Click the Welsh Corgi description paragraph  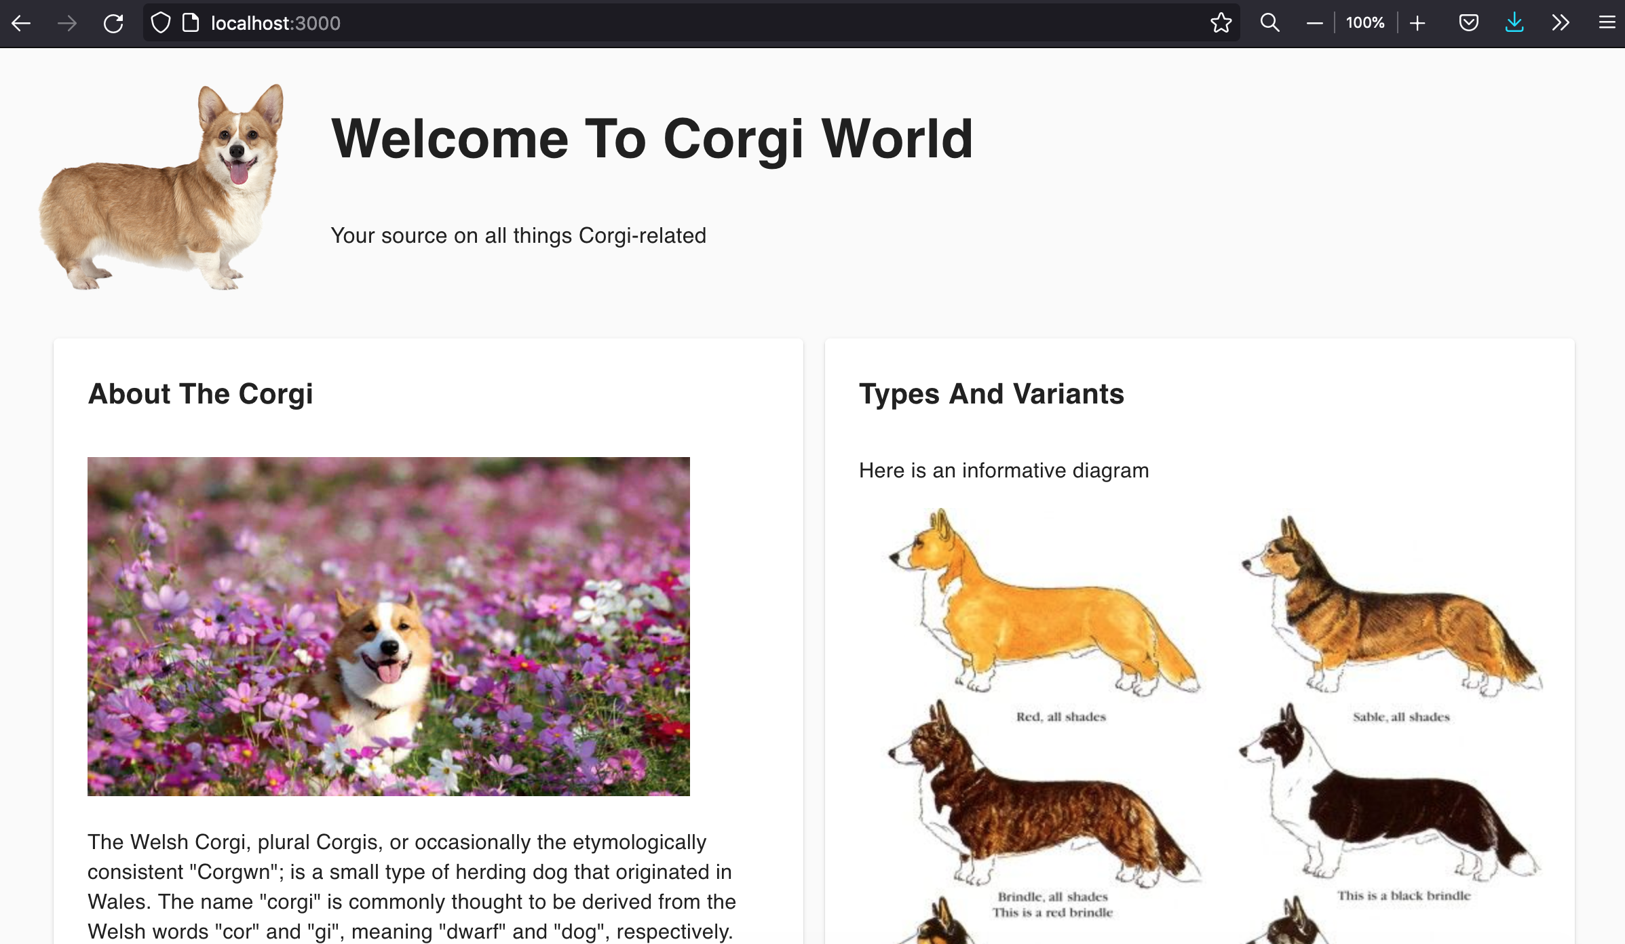(x=411, y=887)
